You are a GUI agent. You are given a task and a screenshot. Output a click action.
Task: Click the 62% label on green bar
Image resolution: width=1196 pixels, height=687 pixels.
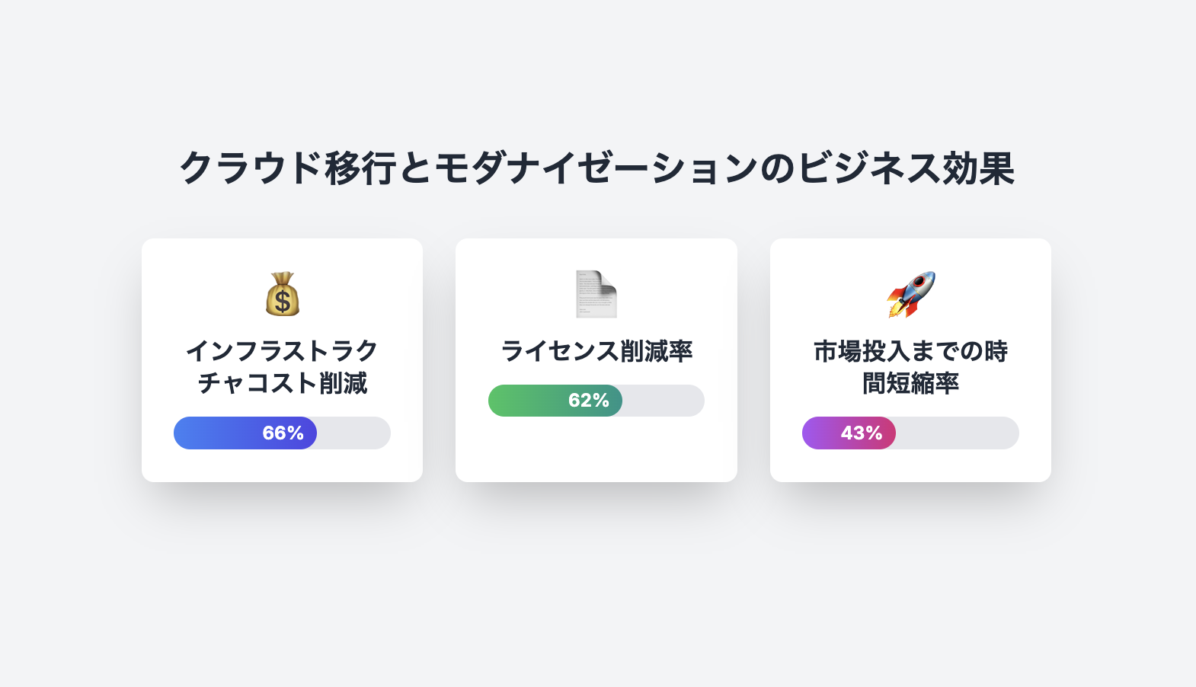[589, 401]
